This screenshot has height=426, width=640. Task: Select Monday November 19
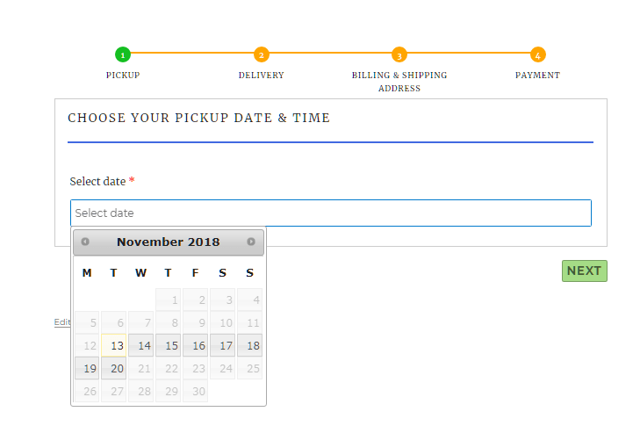(87, 369)
